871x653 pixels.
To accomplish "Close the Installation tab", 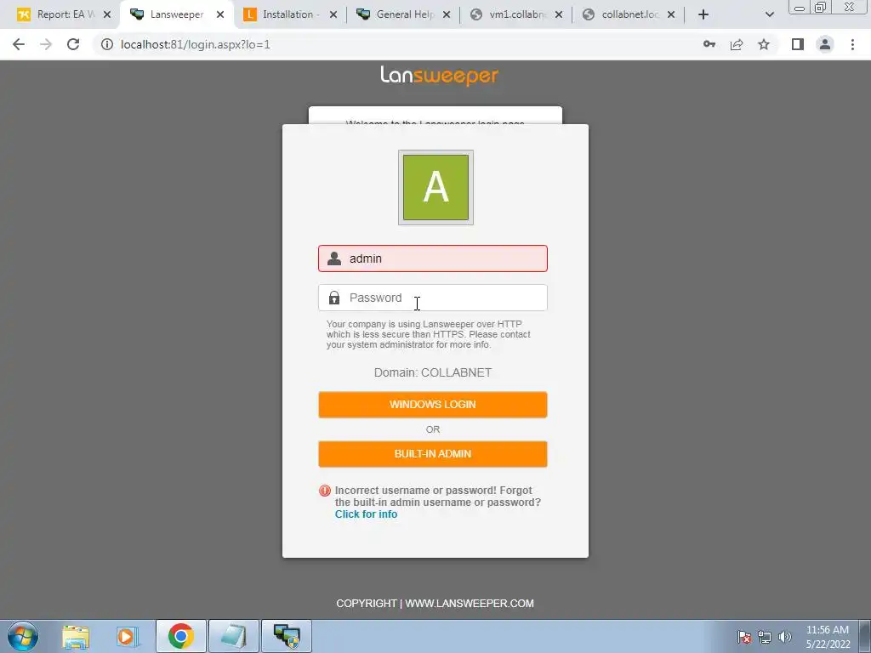I will pyautogui.click(x=333, y=14).
